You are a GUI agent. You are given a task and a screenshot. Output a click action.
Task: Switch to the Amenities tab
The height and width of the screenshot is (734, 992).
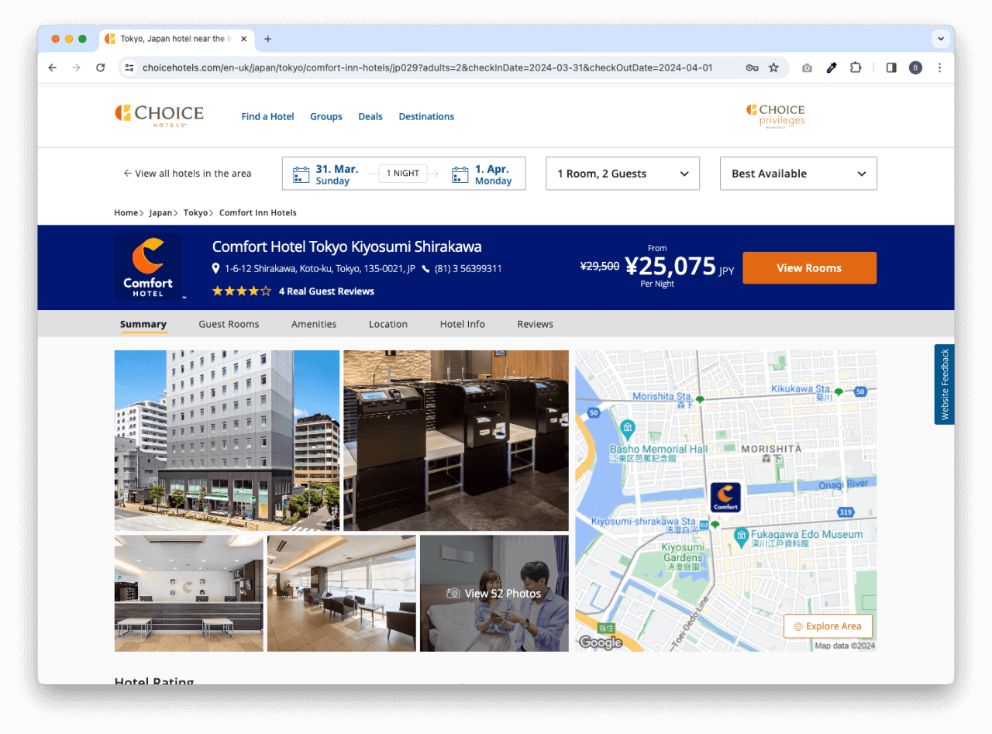314,324
